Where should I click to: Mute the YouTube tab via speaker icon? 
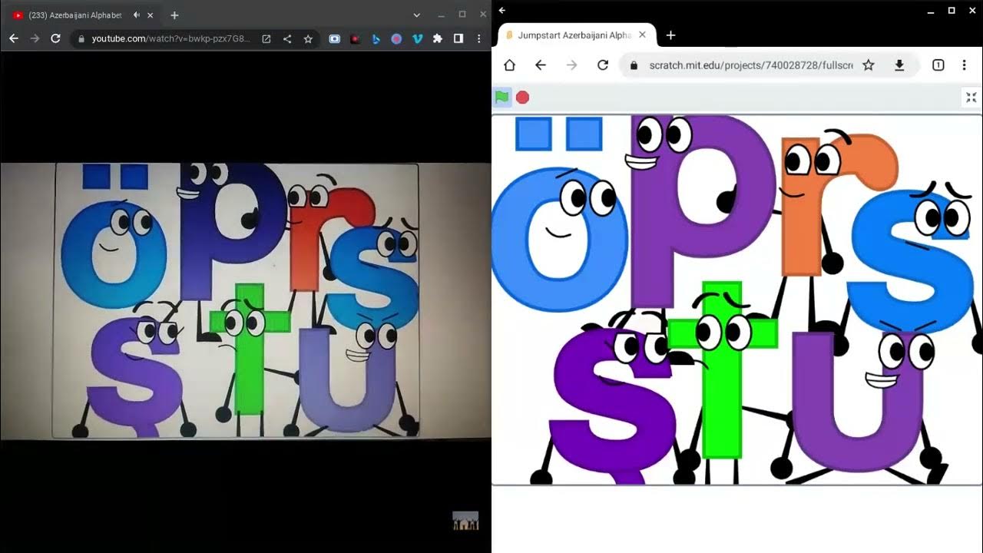pos(137,15)
